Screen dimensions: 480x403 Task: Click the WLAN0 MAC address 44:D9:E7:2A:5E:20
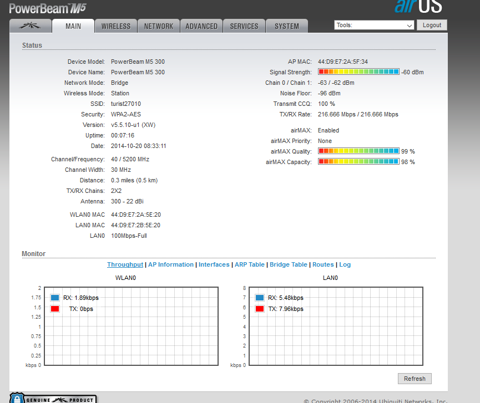tap(136, 215)
